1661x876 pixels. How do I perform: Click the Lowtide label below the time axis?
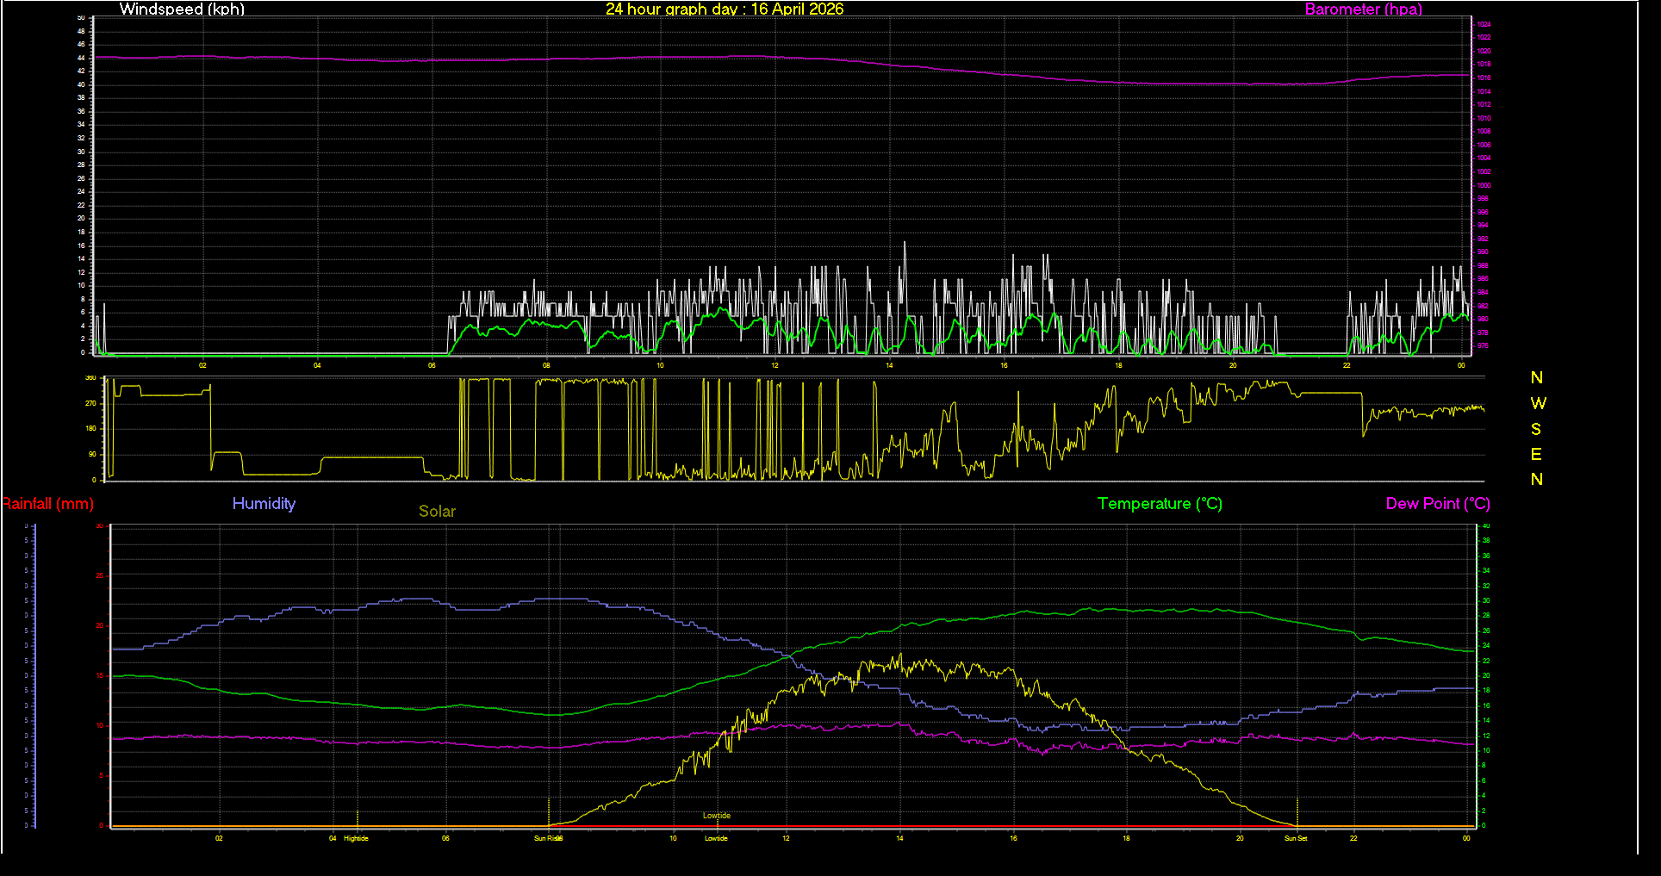point(716,838)
